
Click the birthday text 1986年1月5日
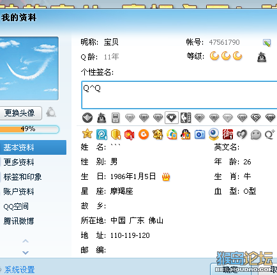coord(133,177)
